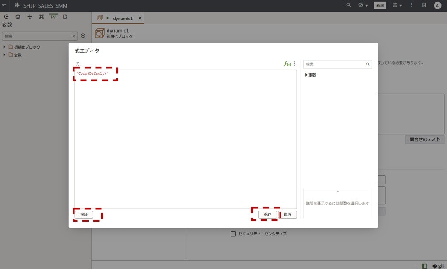Click the bookmark icon in the header
Screen dimensions: 447x269
pyautogui.click(x=424, y=5)
